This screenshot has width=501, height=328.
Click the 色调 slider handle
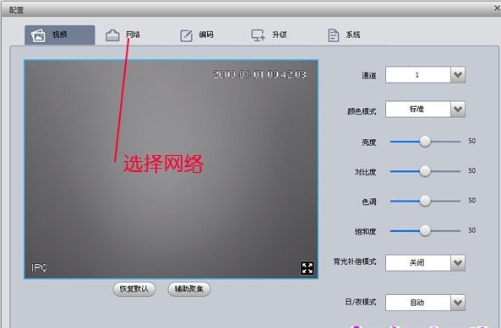click(425, 201)
